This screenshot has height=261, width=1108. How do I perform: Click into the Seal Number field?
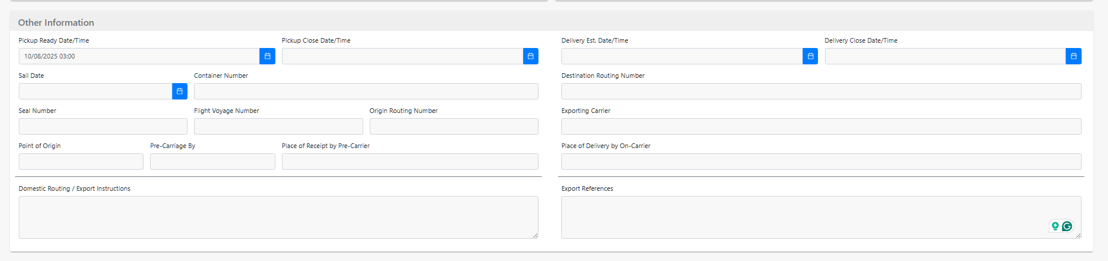click(103, 126)
